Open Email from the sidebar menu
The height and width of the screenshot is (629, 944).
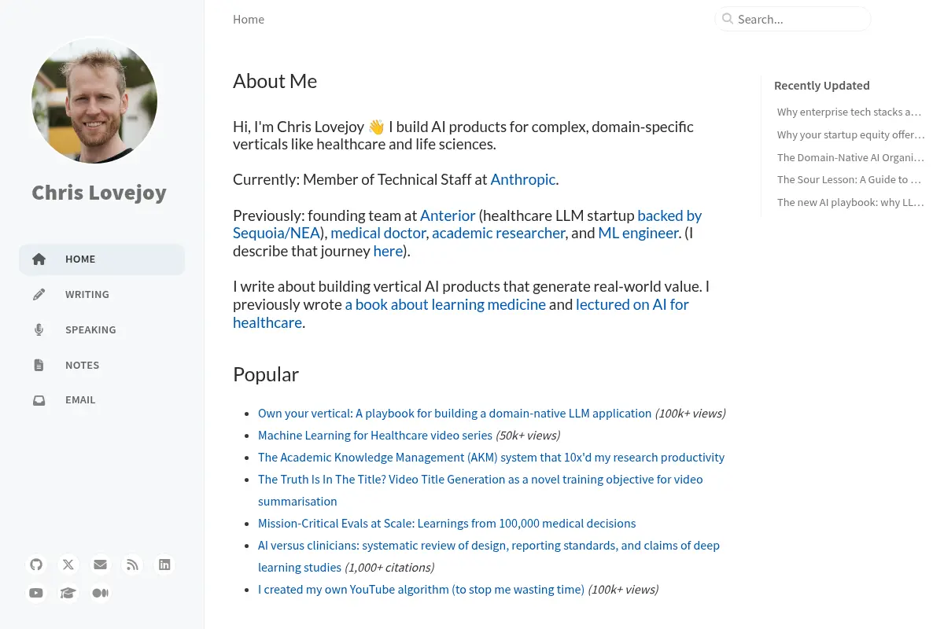102,399
